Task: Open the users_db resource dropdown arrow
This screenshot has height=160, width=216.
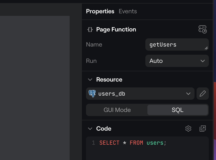Action: (188, 94)
